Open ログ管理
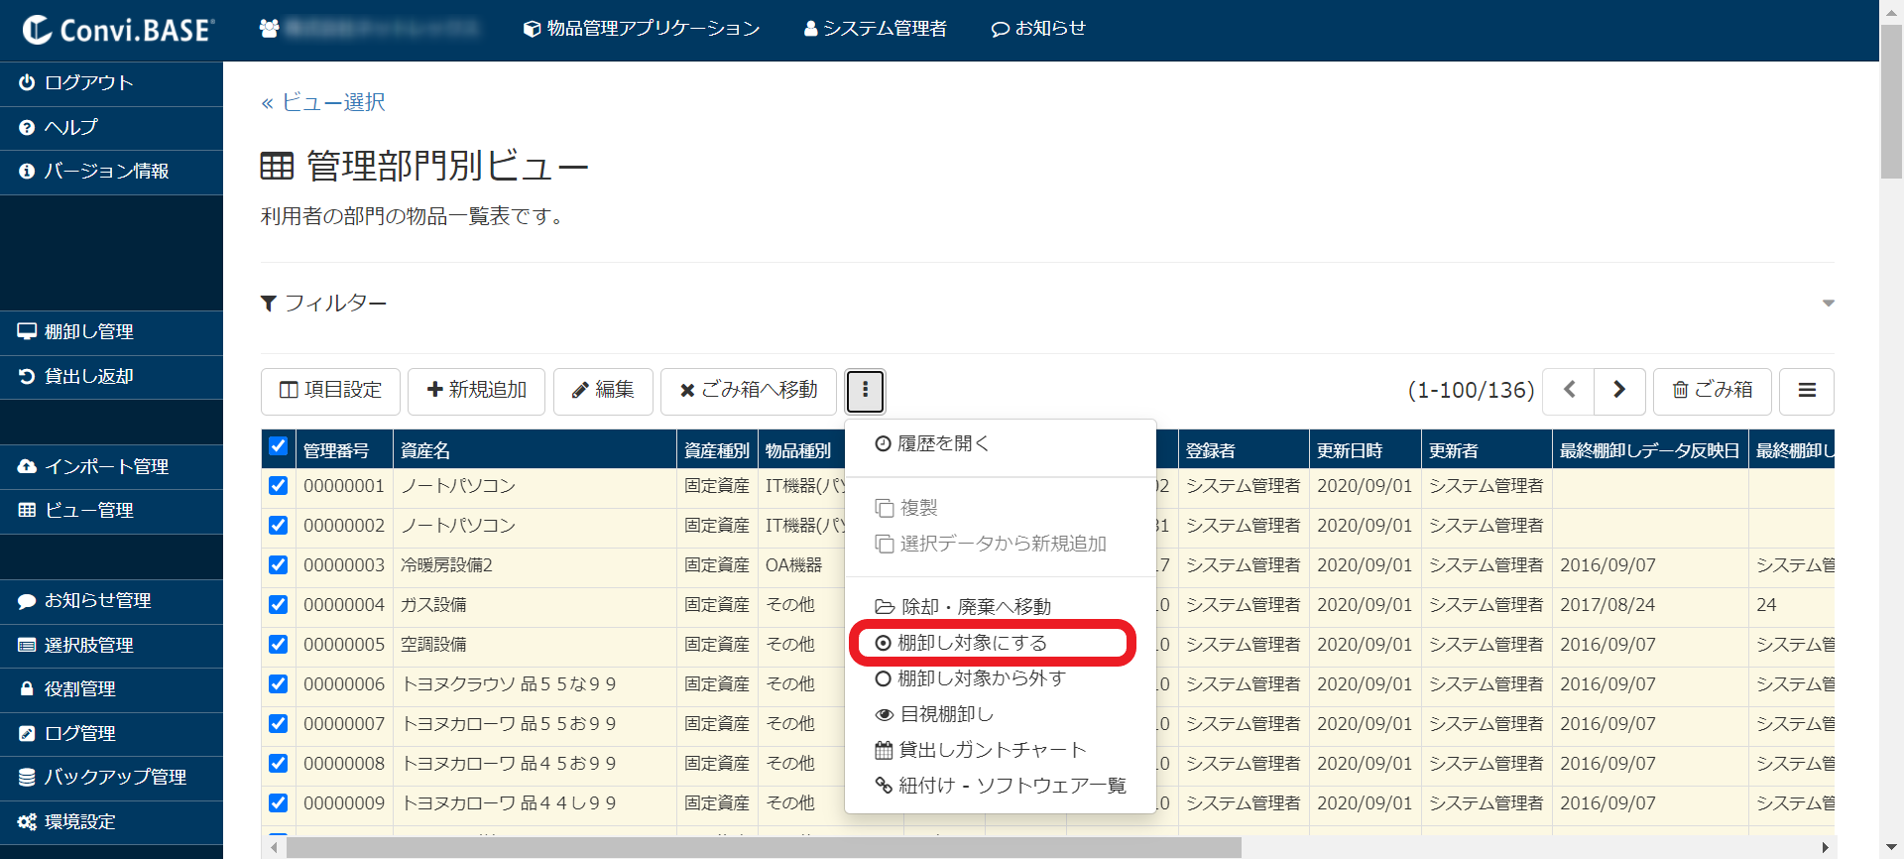The image size is (1904, 859). (x=111, y=734)
